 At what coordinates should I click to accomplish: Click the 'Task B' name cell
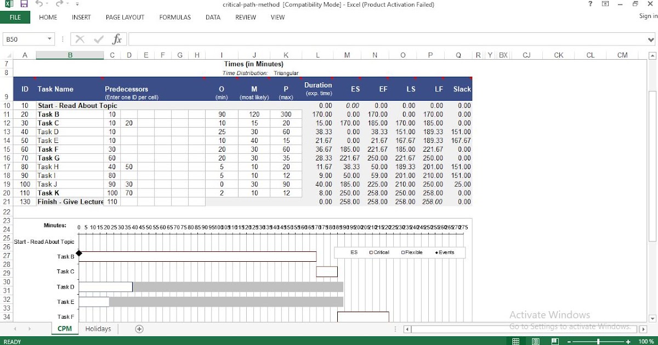70,114
